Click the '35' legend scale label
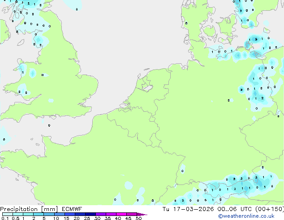The width and height of the screenshot is (284, 220). 108,218
